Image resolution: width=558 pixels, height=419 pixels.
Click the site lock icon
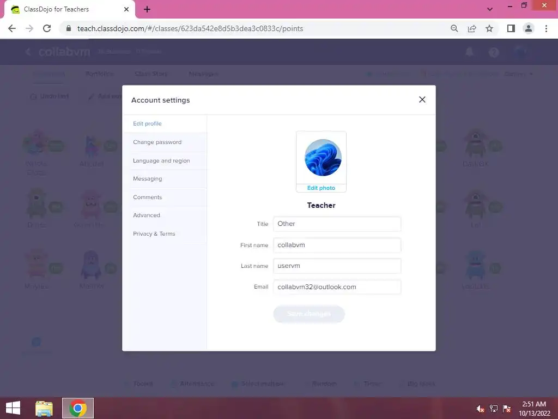click(x=69, y=28)
